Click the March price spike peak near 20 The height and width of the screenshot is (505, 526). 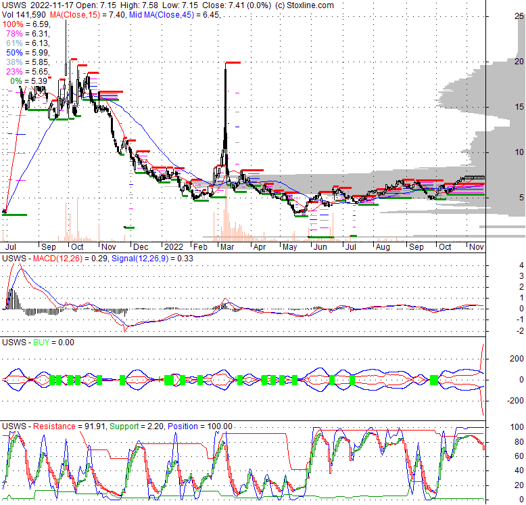[226, 64]
